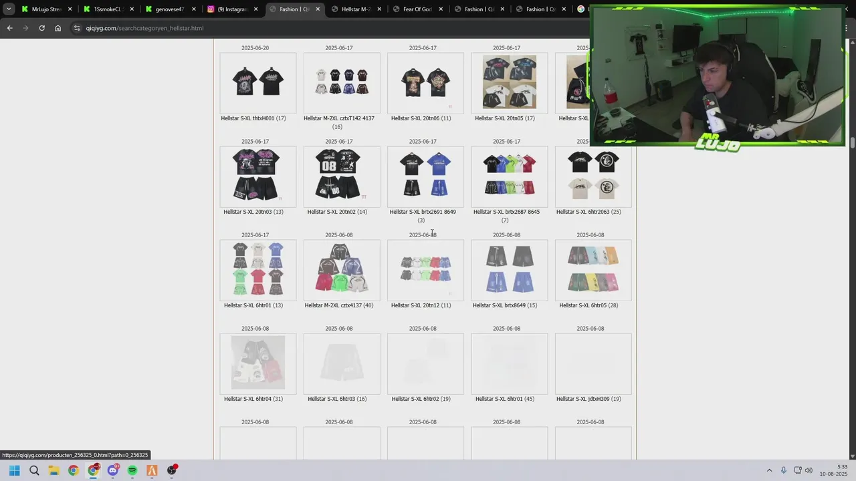Open the network tray icon
Image resolution: width=856 pixels, height=481 pixels.
pyautogui.click(x=798, y=470)
